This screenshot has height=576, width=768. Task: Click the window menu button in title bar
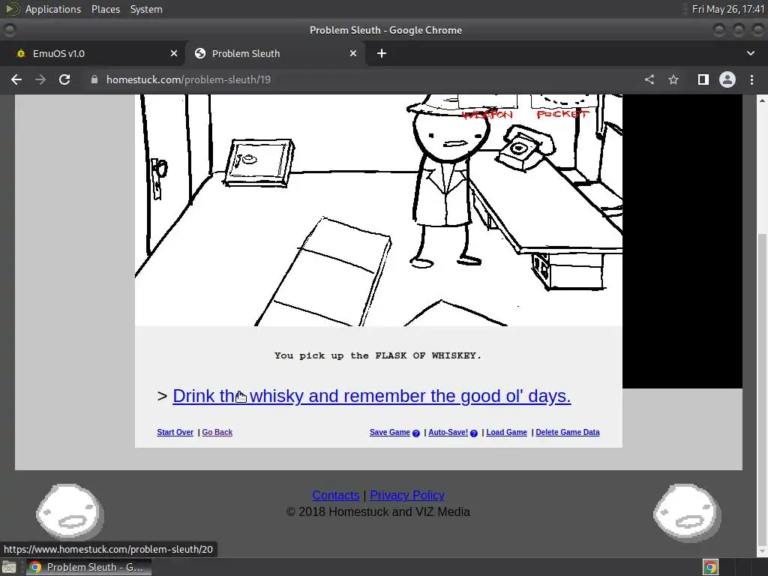point(9,30)
